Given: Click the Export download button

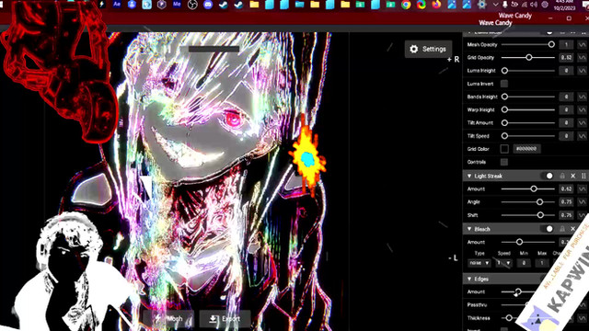Looking at the screenshot, I should 225,319.
